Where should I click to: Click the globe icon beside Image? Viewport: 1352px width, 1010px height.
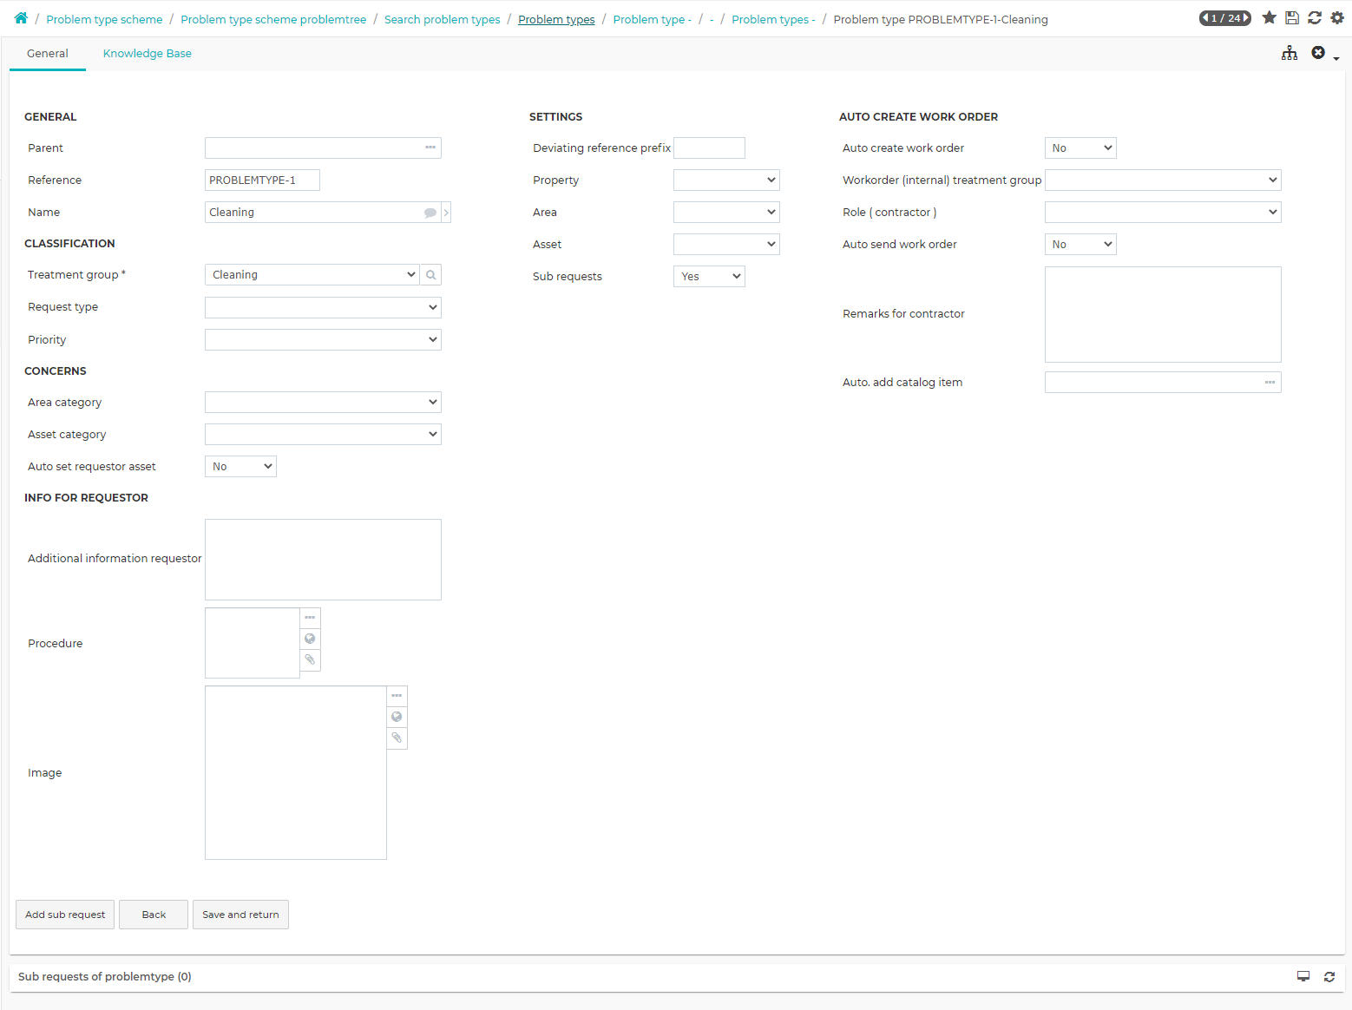point(397,717)
